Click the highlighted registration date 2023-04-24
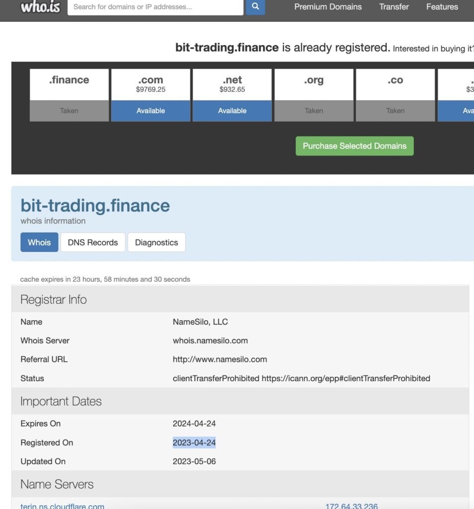The image size is (474, 509). click(194, 443)
